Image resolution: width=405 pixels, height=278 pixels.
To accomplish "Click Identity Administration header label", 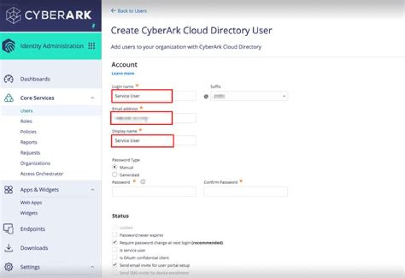I will click(x=52, y=46).
